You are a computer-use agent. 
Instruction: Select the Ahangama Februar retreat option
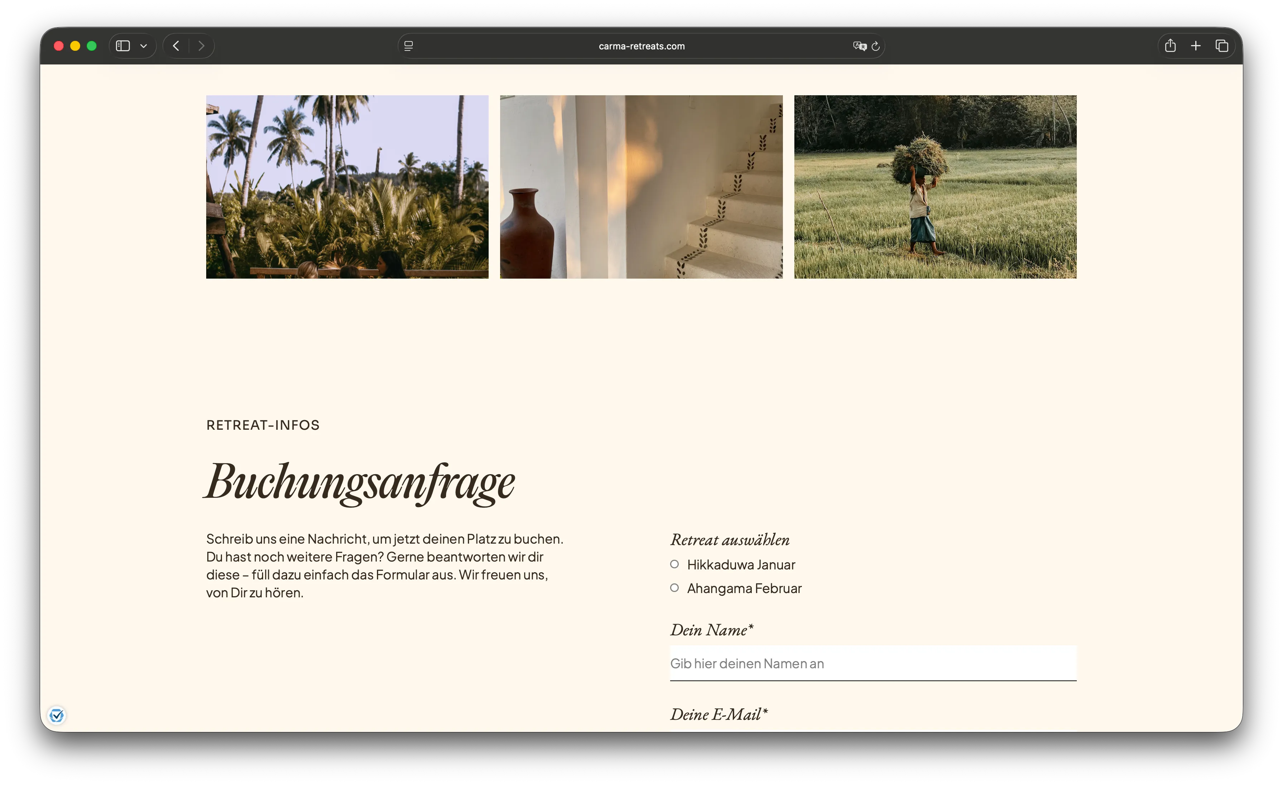674,588
